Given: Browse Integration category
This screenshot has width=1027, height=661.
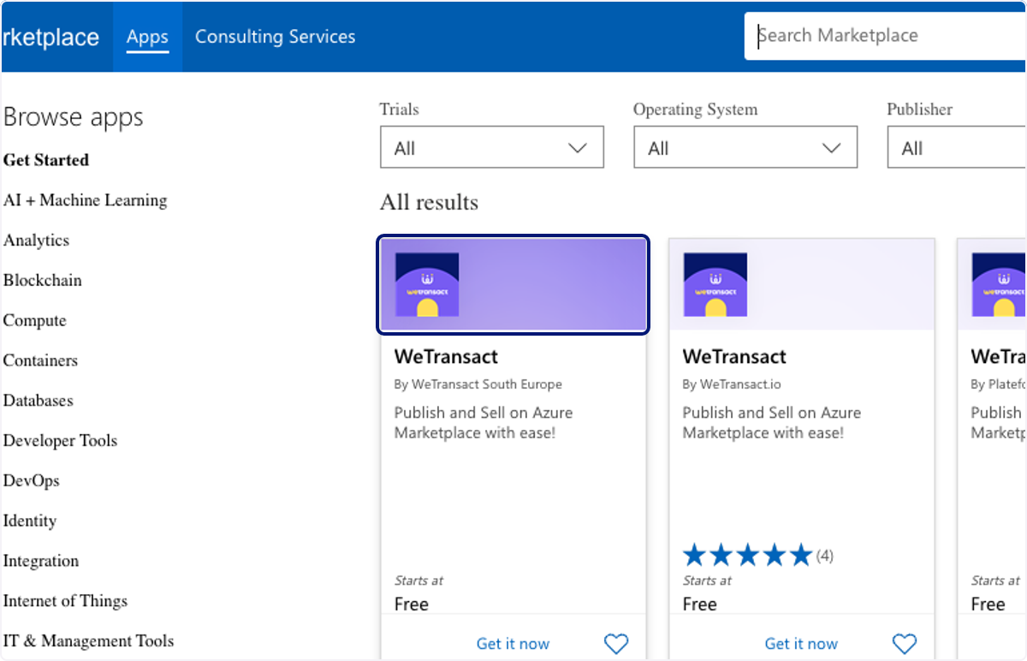Looking at the screenshot, I should coord(41,562).
